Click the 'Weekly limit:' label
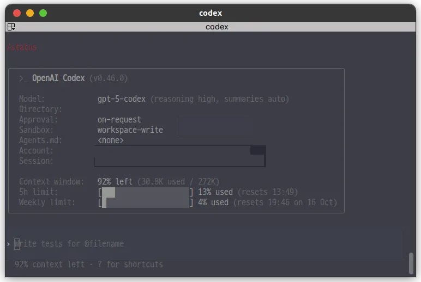 coord(47,203)
